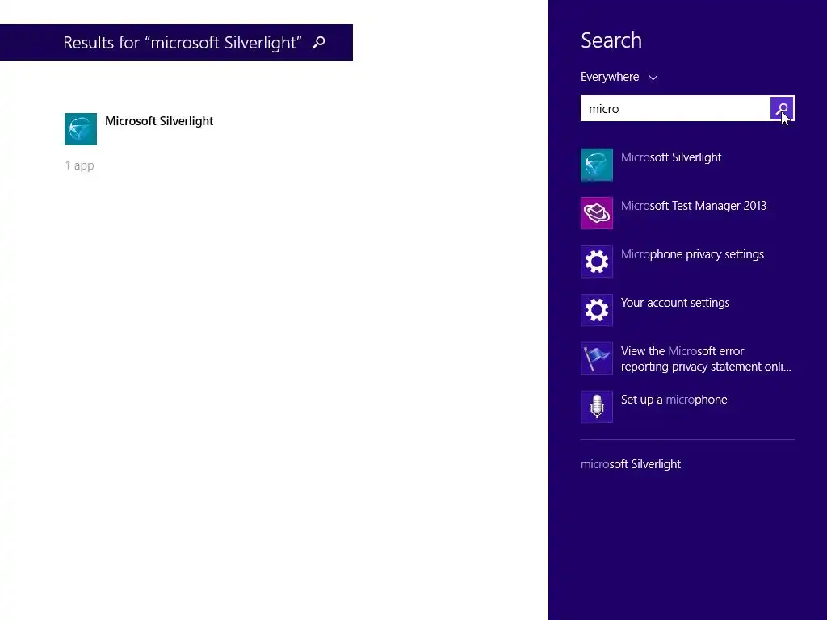Open Your account settings suggestion
827x620 pixels.
pyautogui.click(x=675, y=303)
